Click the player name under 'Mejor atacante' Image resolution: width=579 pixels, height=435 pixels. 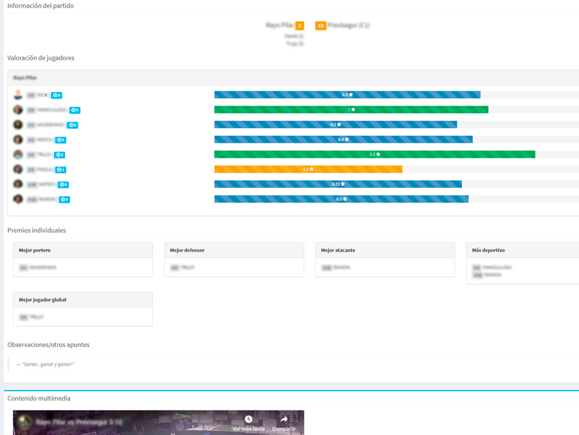click(x=342, y=267)
